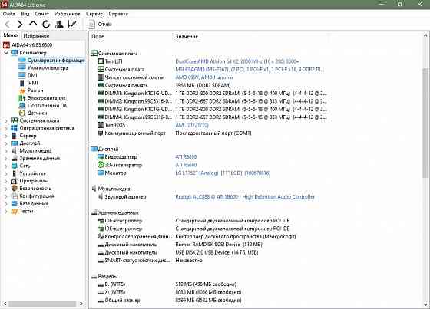Click the Тесты icon in the tree
Image resolution: width=430 pixels, height=309 pixels.
coord(15,211)
